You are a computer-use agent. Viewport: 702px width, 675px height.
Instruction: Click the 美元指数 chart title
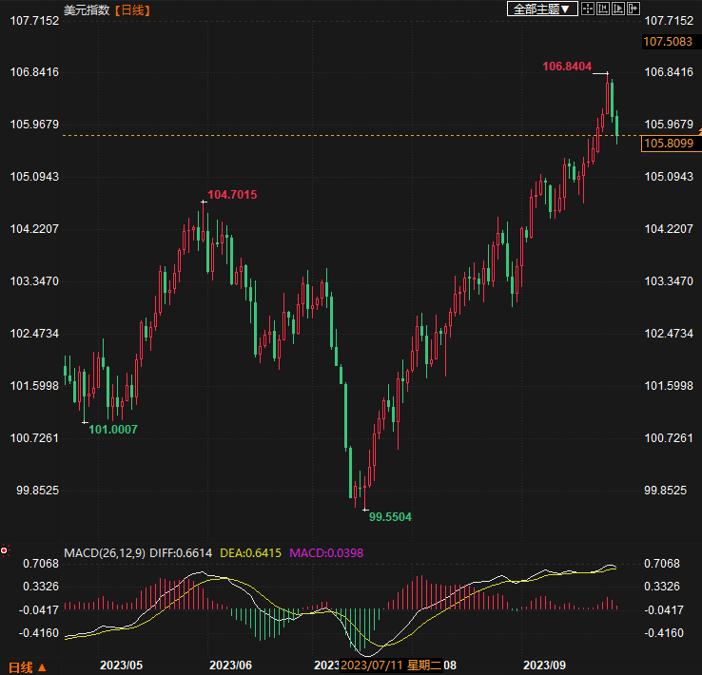[87, 10]
